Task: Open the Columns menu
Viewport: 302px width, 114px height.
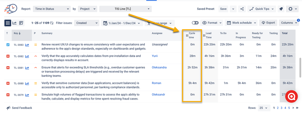Action: pyautogui.click(x=289, y=23)
